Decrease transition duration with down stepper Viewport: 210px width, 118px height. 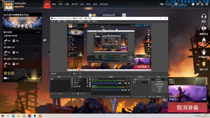[x=149, y=83]
